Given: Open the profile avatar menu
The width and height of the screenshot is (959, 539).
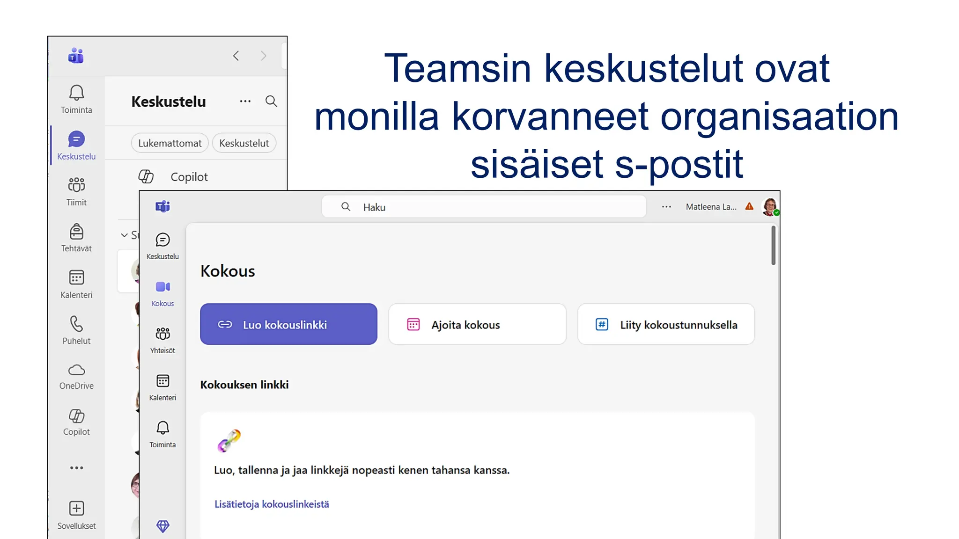Looking at the screenshot, I should 770,206.
